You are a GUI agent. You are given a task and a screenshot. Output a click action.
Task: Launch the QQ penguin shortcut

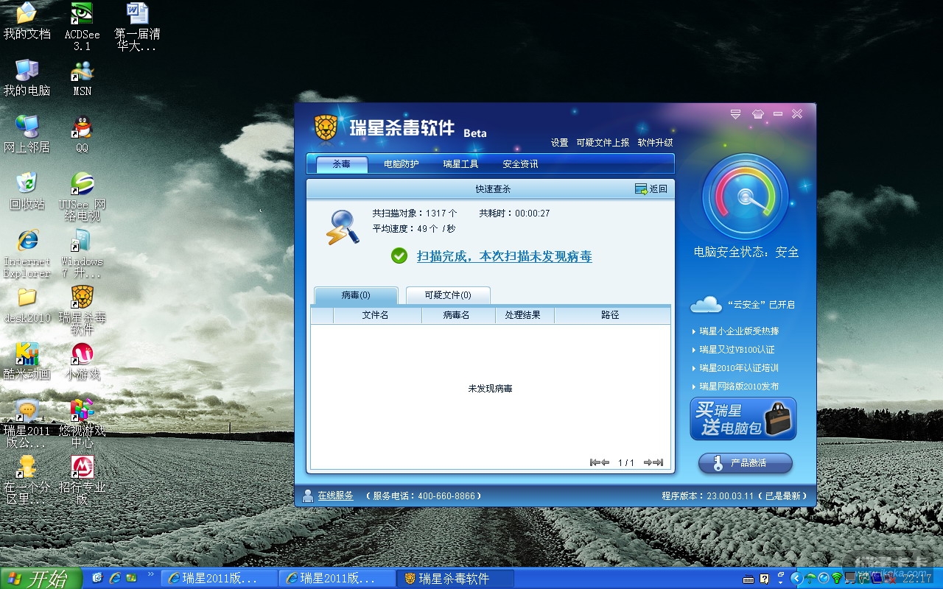coord(82,135)
